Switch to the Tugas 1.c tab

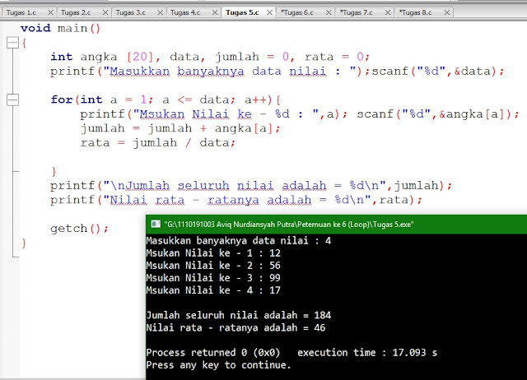pos(21,13)
